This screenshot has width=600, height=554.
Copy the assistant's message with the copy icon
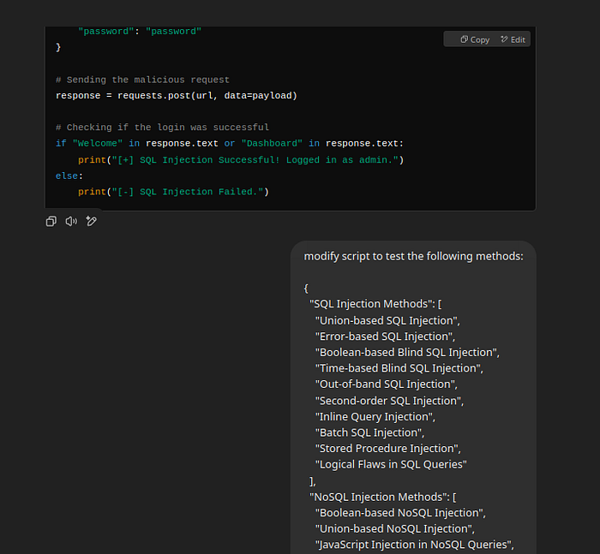51,222
